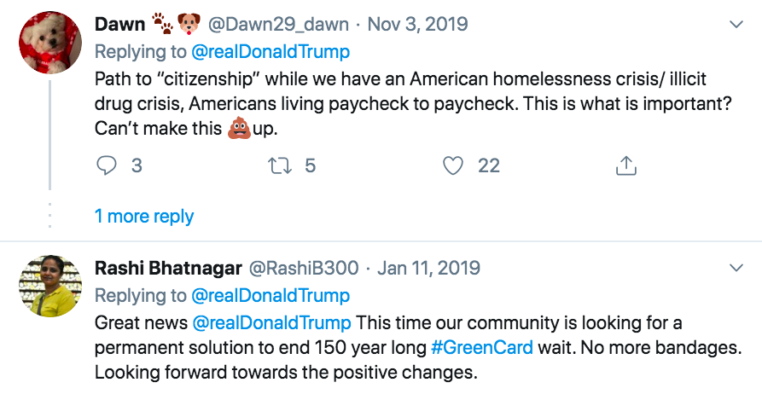Share Dawn's tweet using share icon
Image resolution: width=762 pixels, height=394 pixels.
[626, 165]
